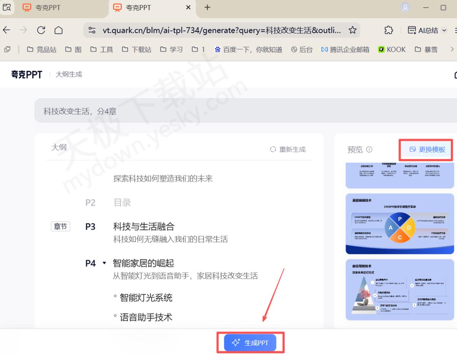Open the 百度一下 bookmark

tap(248, 49)
